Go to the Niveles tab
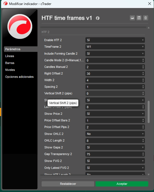Image resolution: width=154 pixels, height=192 pixels. pos(10,70)
